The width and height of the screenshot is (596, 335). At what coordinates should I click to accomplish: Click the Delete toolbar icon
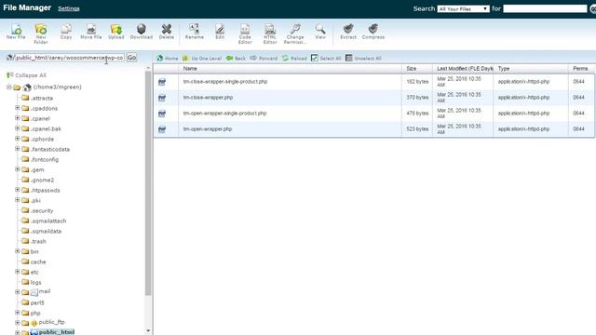(x=167, y=32)
